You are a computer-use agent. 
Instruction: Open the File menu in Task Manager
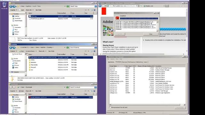[x=108, y=59]
